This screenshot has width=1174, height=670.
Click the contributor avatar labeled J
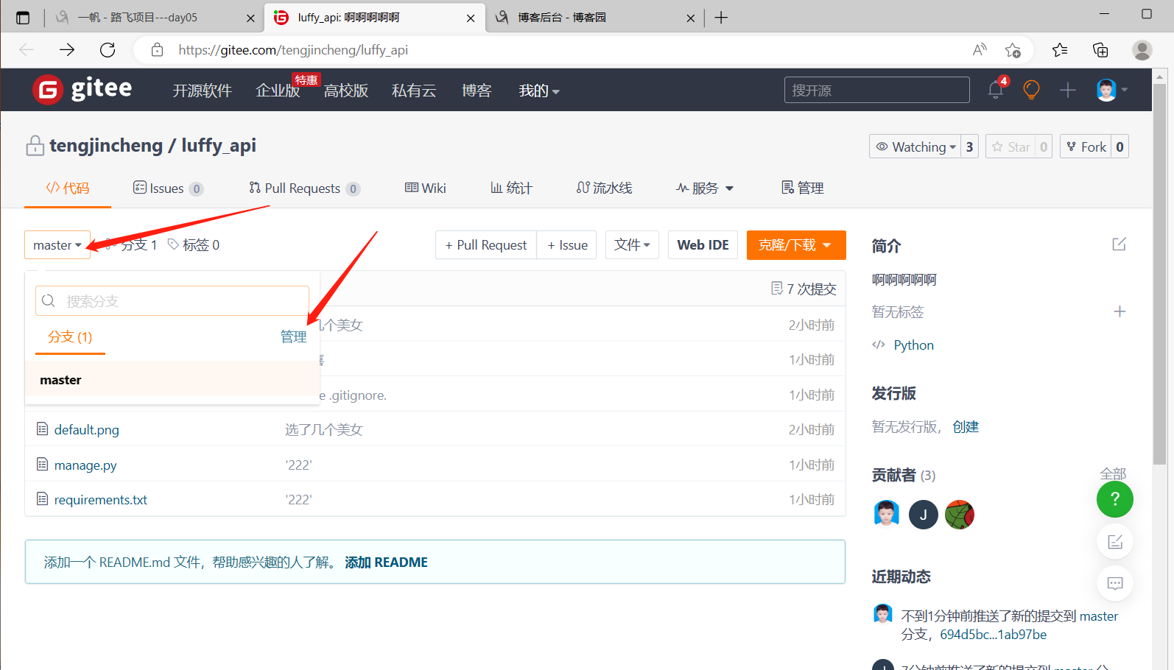[x=924, y=515]
